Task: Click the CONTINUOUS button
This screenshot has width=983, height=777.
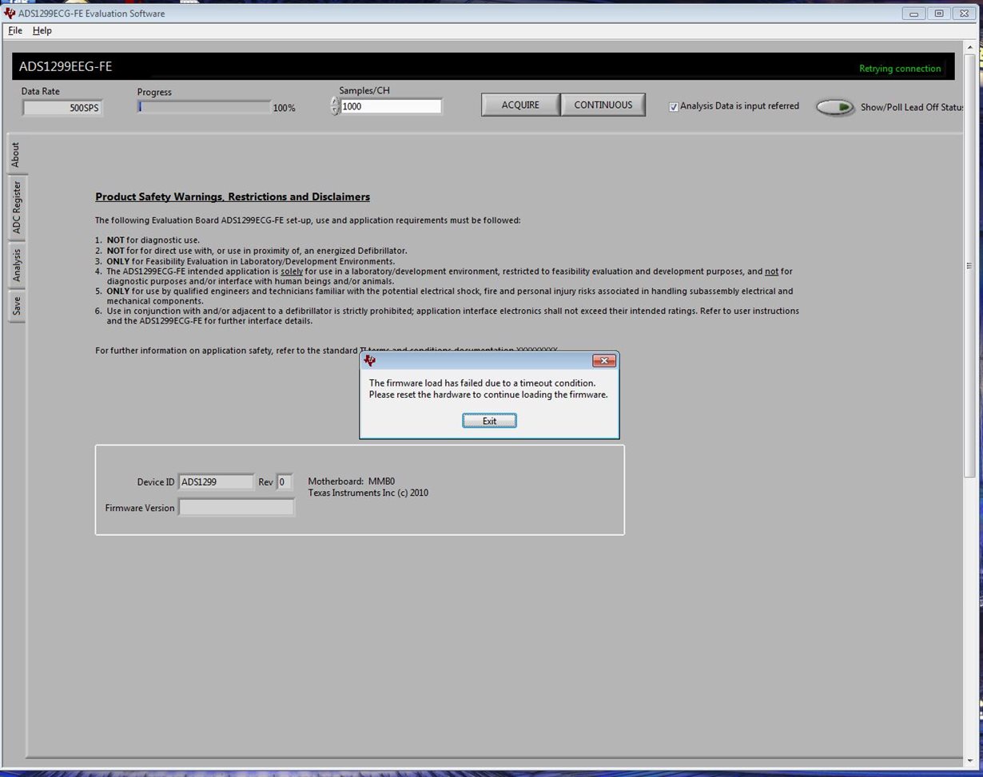Action: (603, 105)
